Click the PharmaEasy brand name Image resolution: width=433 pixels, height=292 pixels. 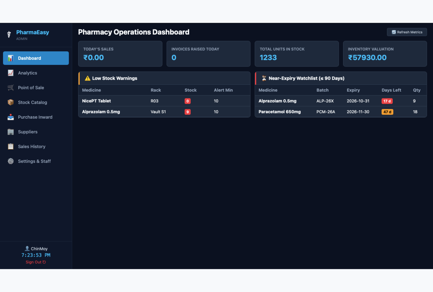tap(32, 32)
